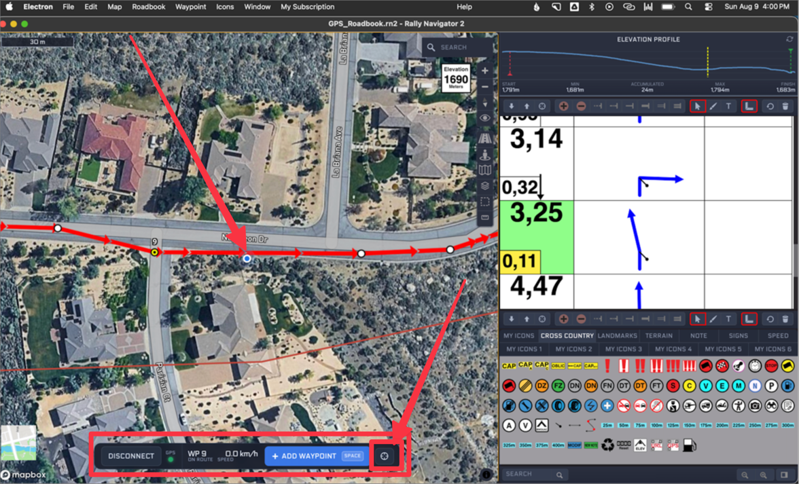Image resolution: width=799 pixels, height=484 pixels.
Task: Activate the dashed rectangle selection tool
Action: (484, 202)
